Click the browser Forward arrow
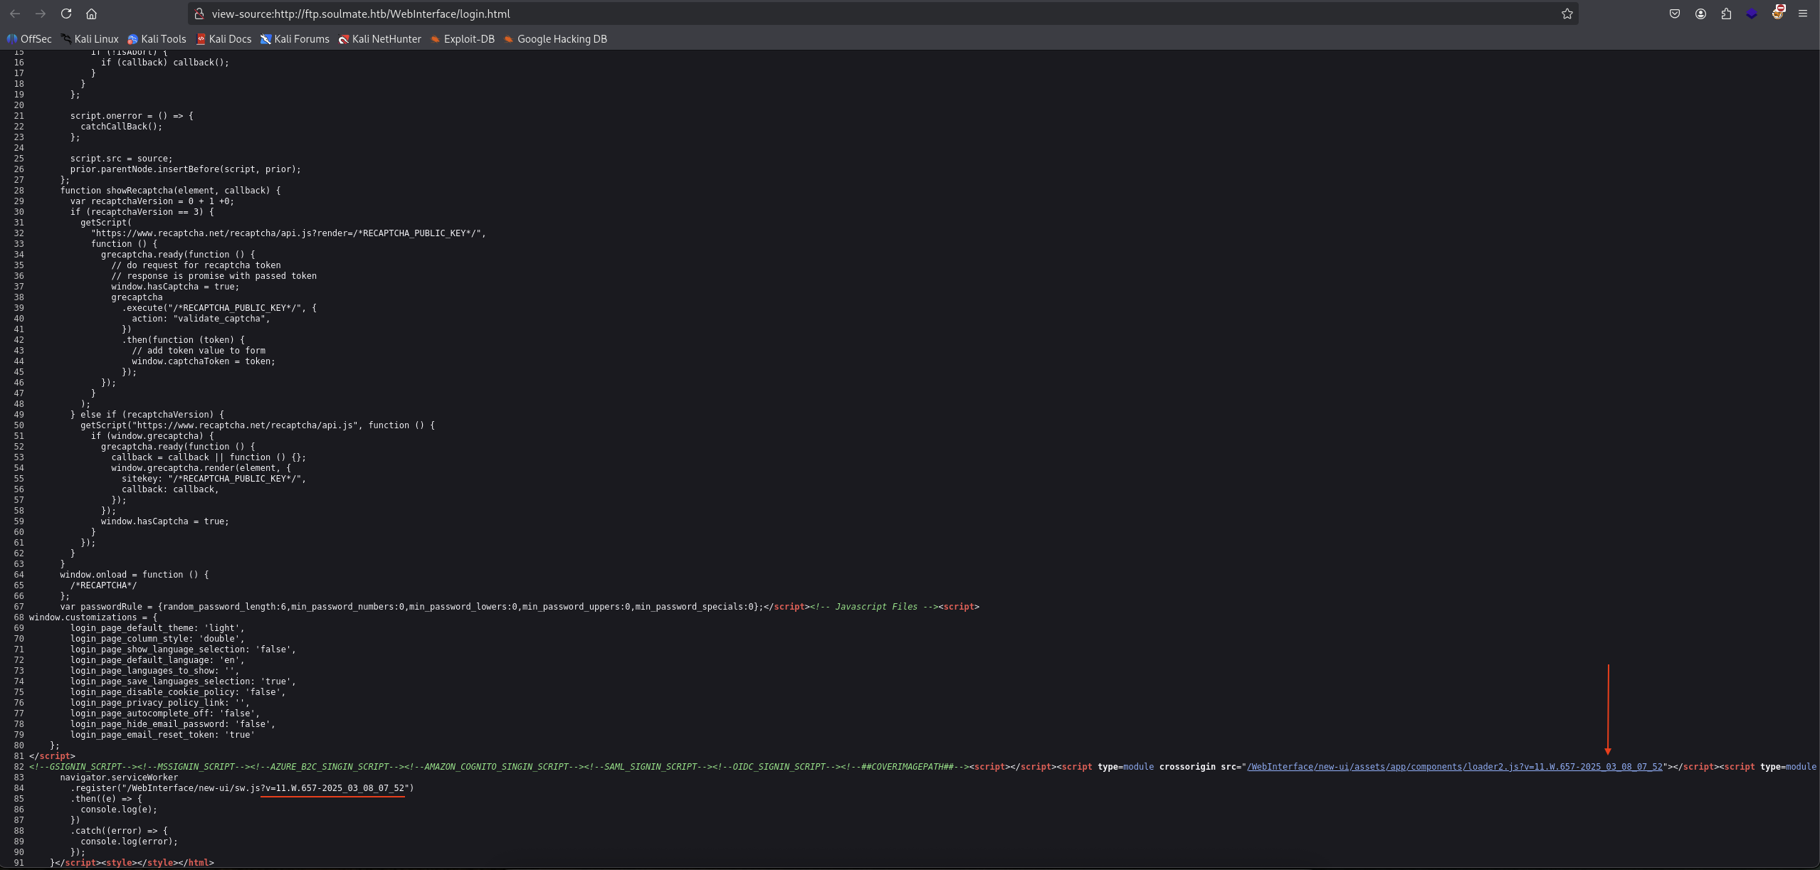The height and width of the screenshot is (870, 1820). [x=41, y=14]
